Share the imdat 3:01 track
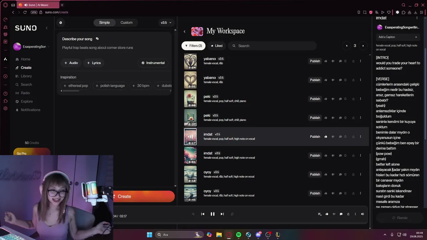Screen dimensions: 427x240 coord(353,155)
